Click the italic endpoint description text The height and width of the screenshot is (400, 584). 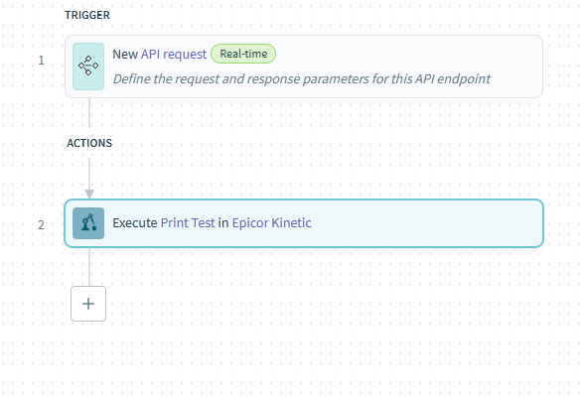click(302, 78)
